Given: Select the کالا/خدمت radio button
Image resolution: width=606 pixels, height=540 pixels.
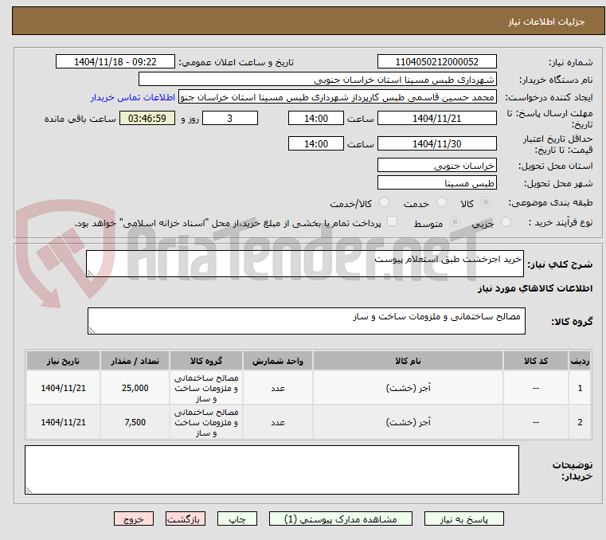Looking at the screenshot, I should (x=384, y=202).
